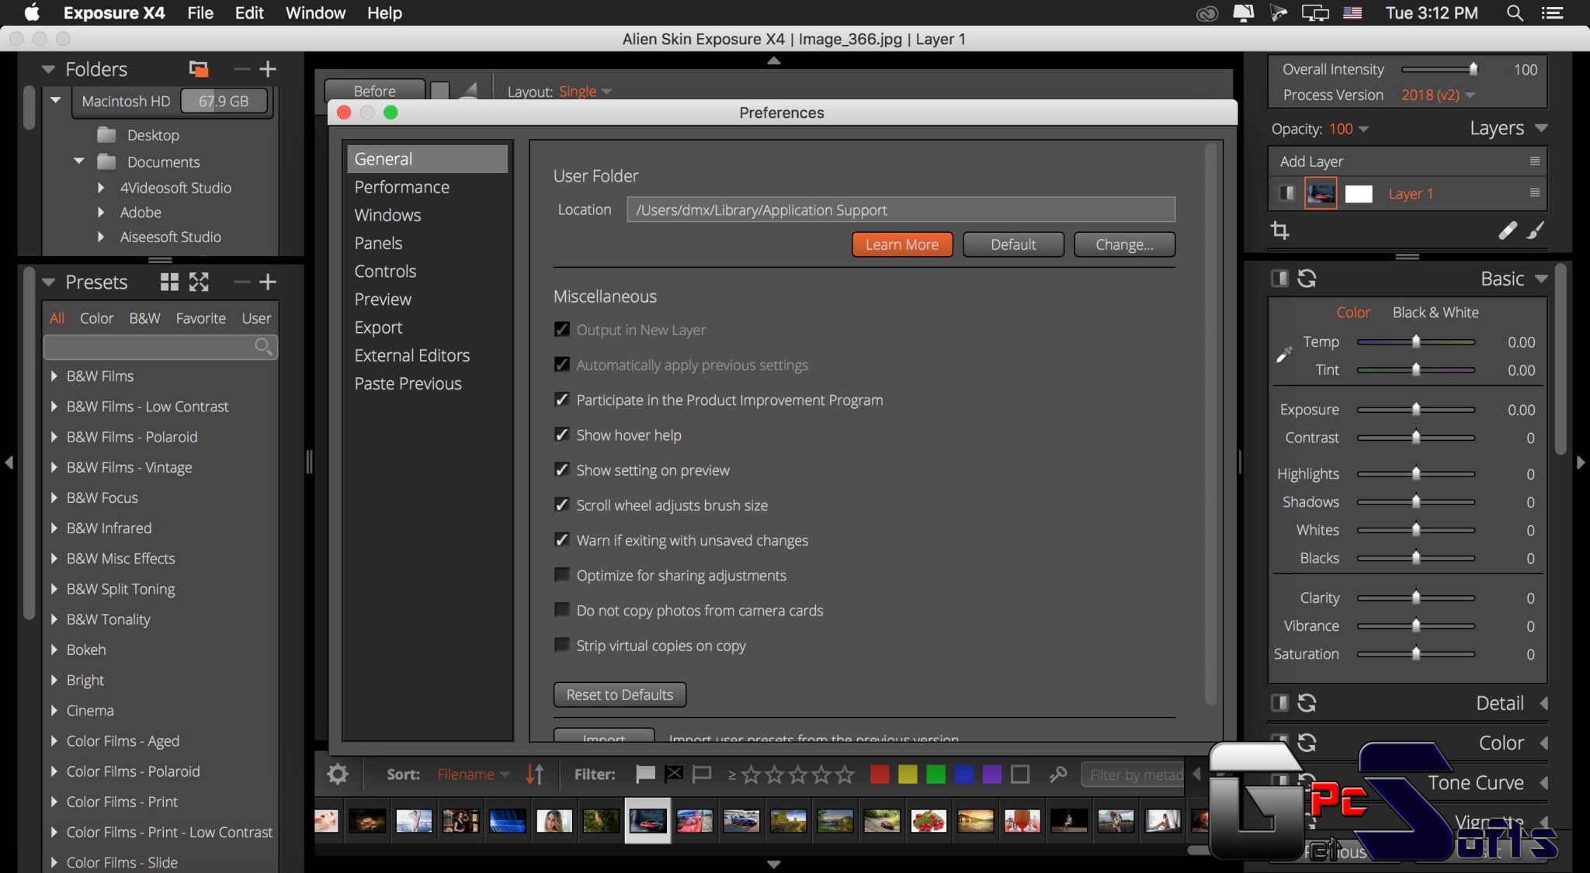Image resolution: width=1590 pixels, height=873 pixels.
Task: Switch Basic panel to Black & White
Action: [1436, 312]
